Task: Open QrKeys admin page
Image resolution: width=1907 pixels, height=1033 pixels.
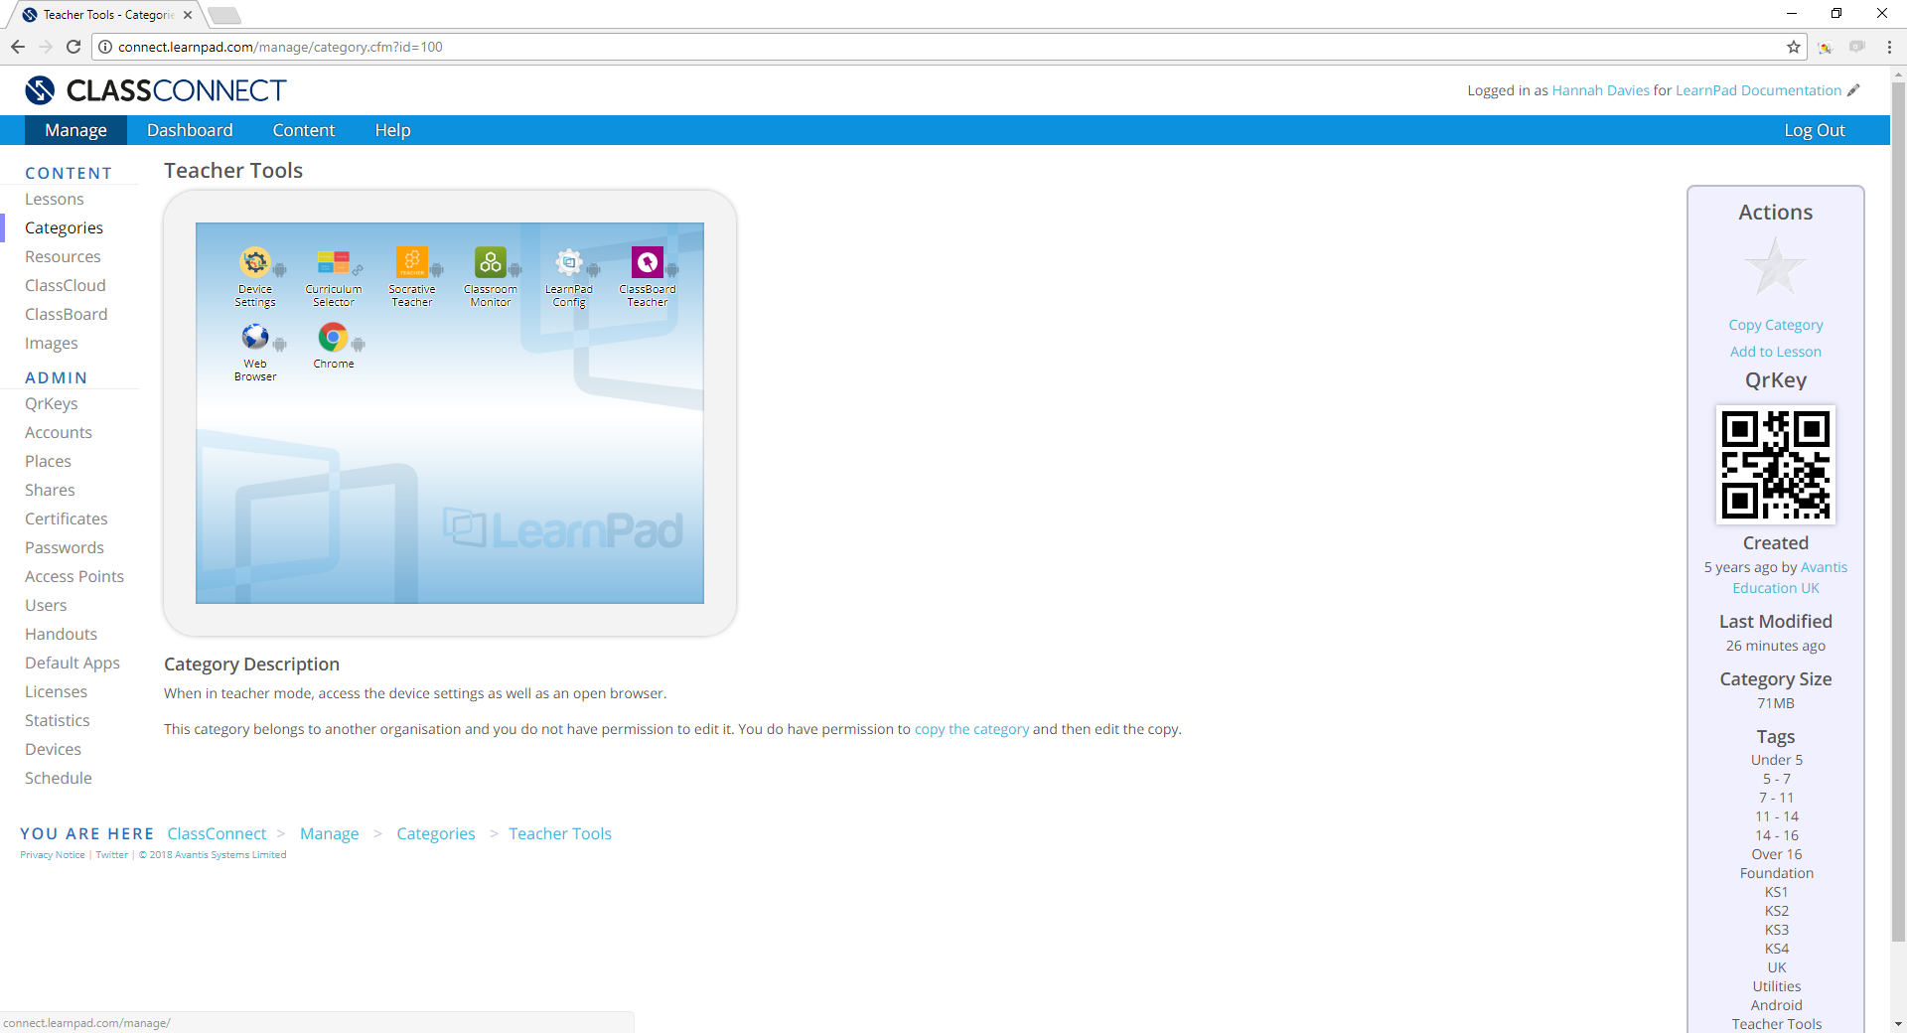Action: point(52,404)
